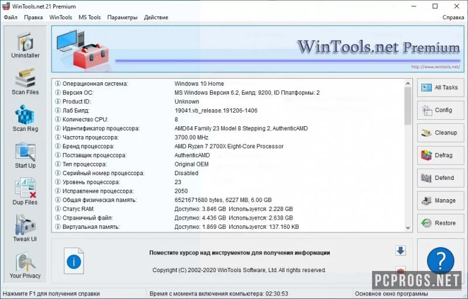Click the document info icon
The image size is (468, 299).
click(x=74, y=261)
